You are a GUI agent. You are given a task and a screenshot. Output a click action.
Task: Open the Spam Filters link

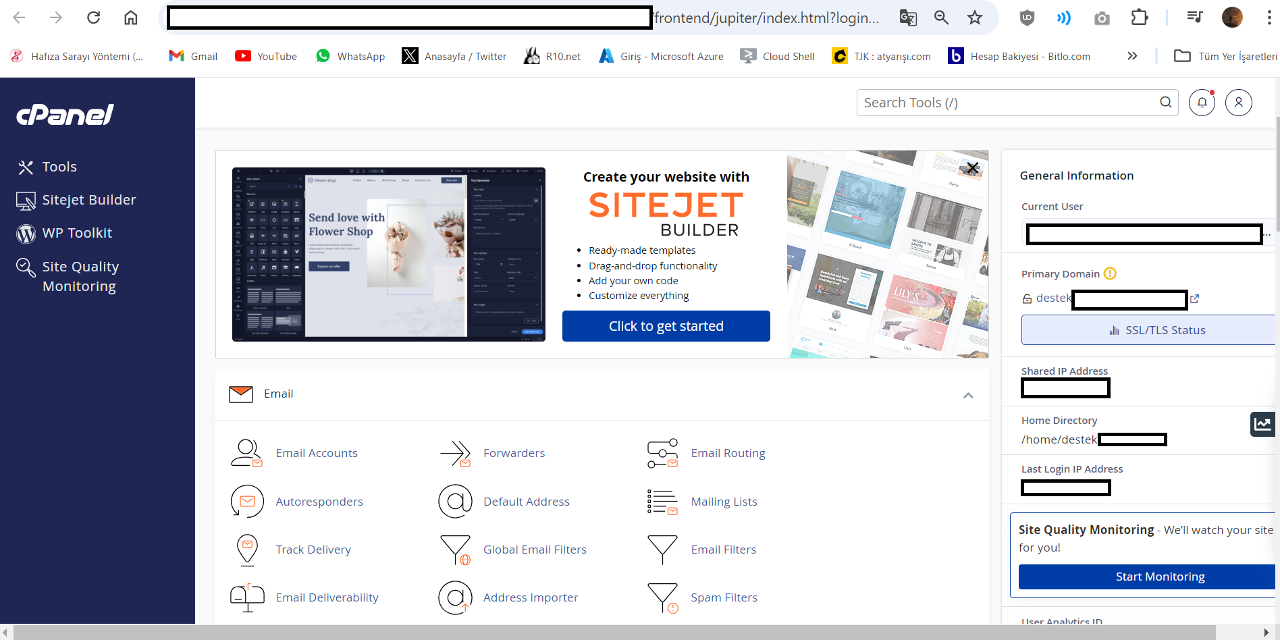click(x=724, y=597)
